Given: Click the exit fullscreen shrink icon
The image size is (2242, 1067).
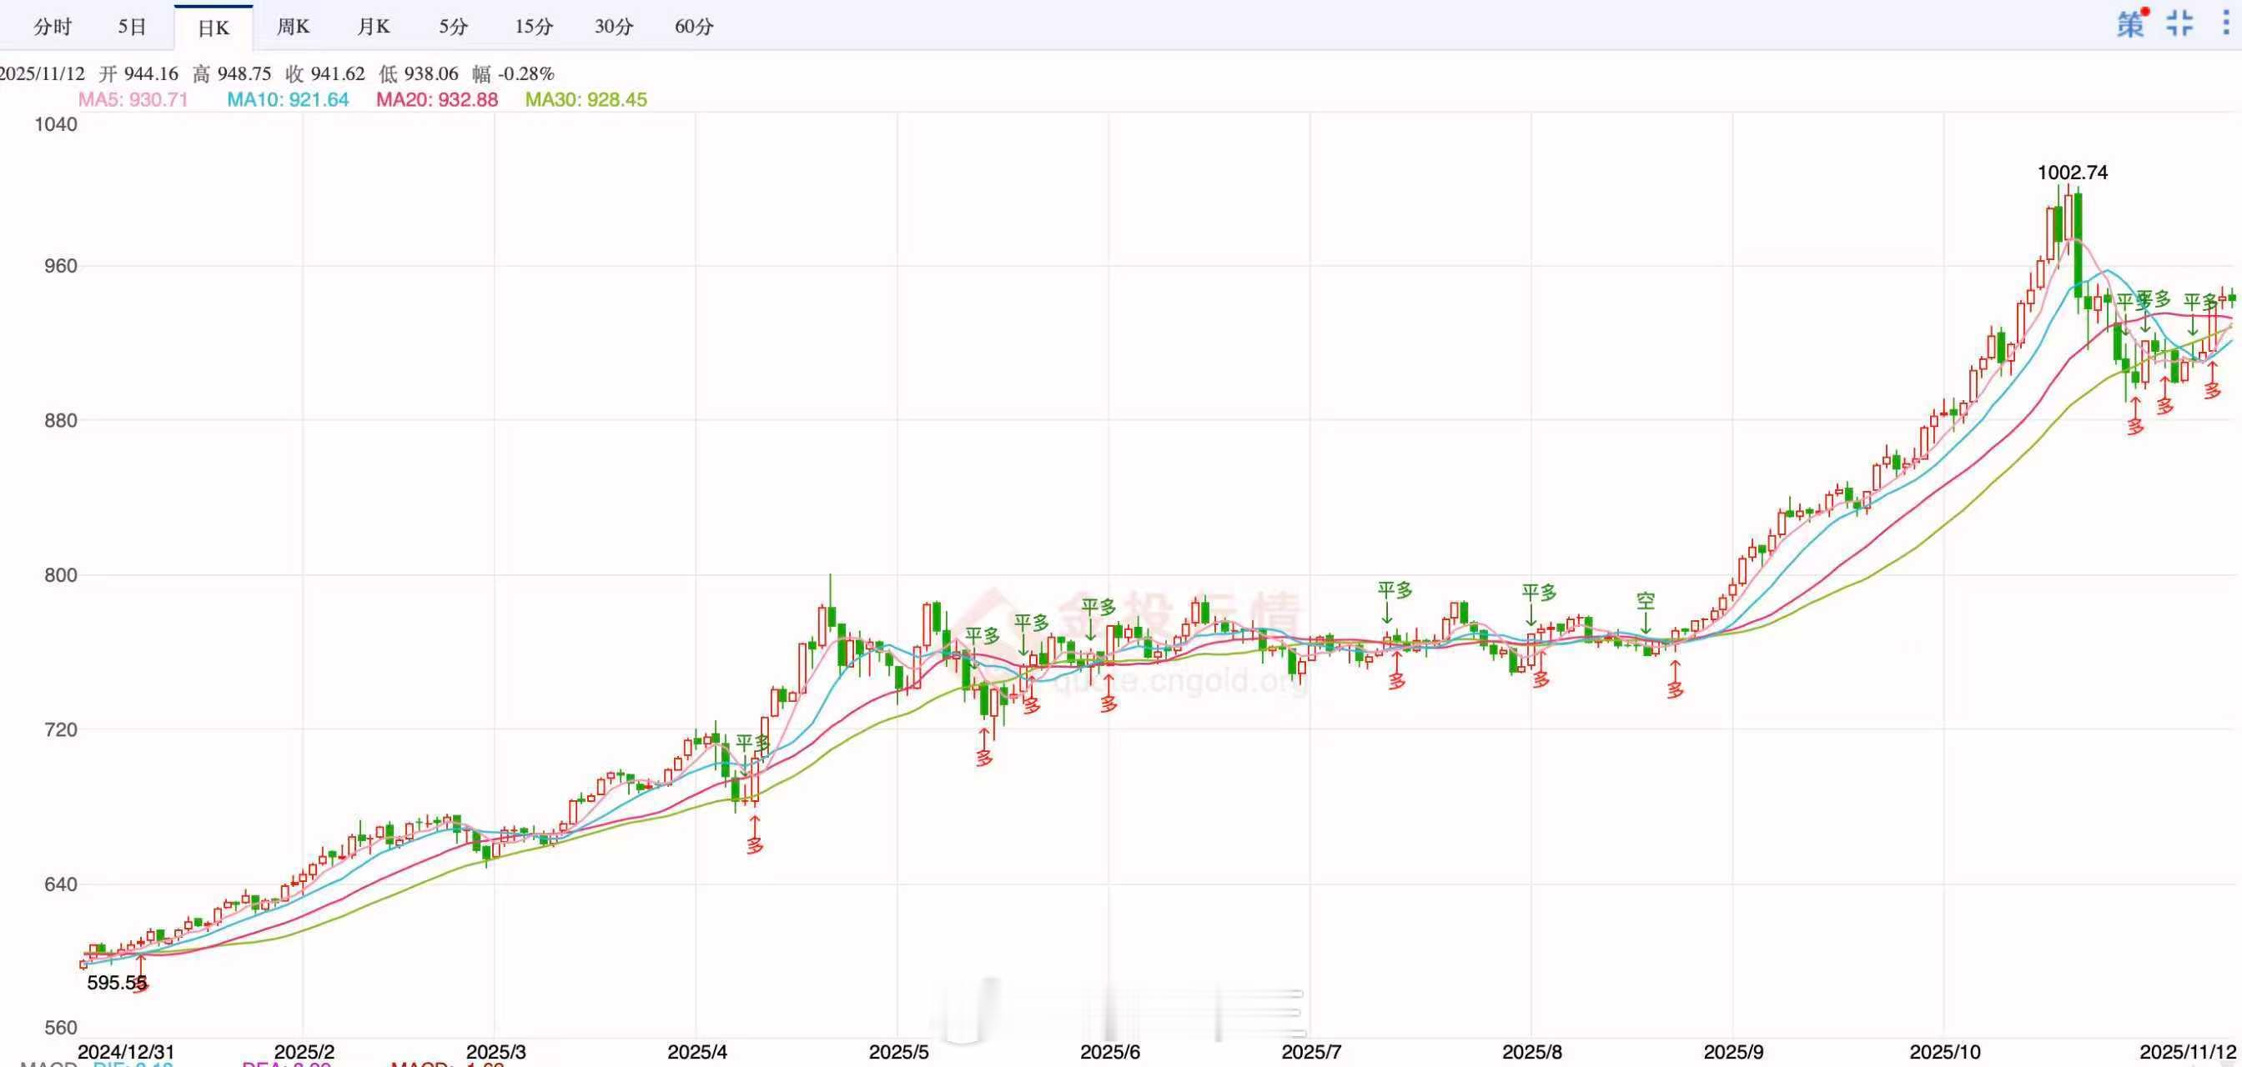Looking at the screenshot, I should [2179, 24].
